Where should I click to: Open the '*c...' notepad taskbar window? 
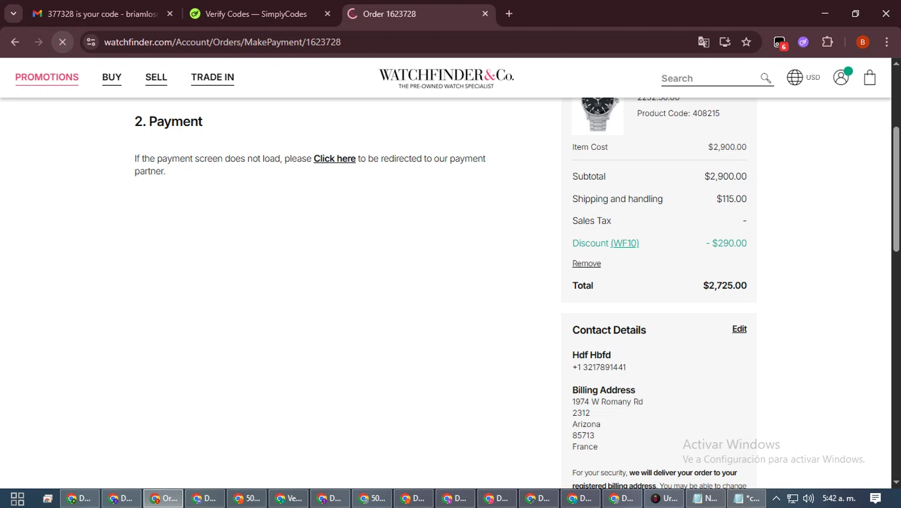click(x=746, y=498)
